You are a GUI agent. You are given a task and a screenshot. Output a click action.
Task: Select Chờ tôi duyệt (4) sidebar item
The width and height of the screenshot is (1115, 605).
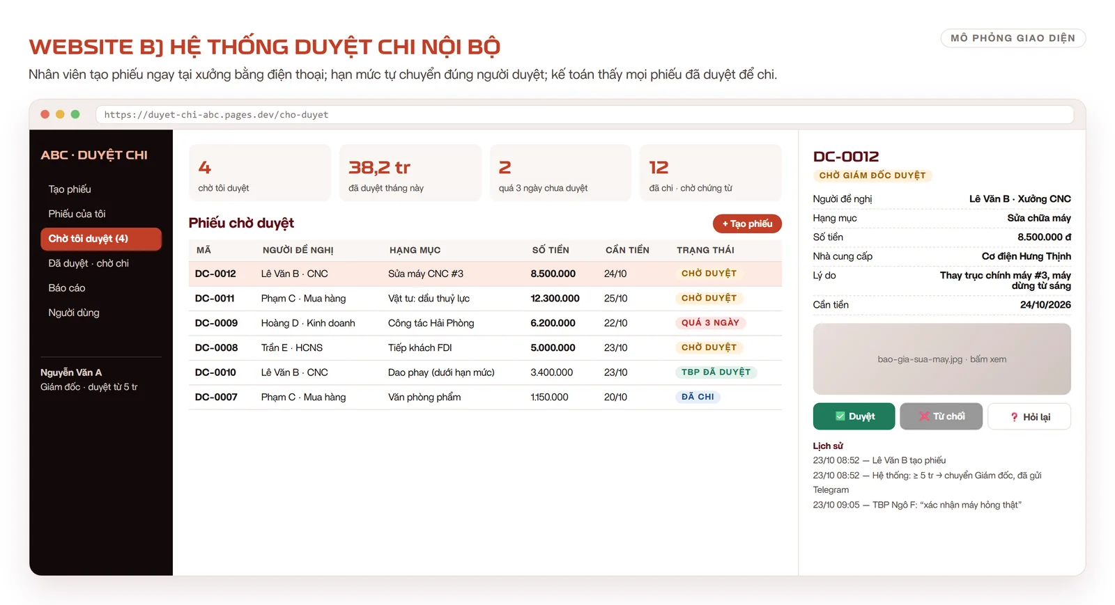101,239
